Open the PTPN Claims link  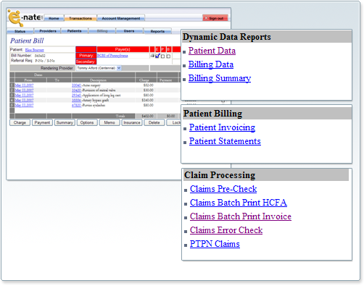pos(215,244)
